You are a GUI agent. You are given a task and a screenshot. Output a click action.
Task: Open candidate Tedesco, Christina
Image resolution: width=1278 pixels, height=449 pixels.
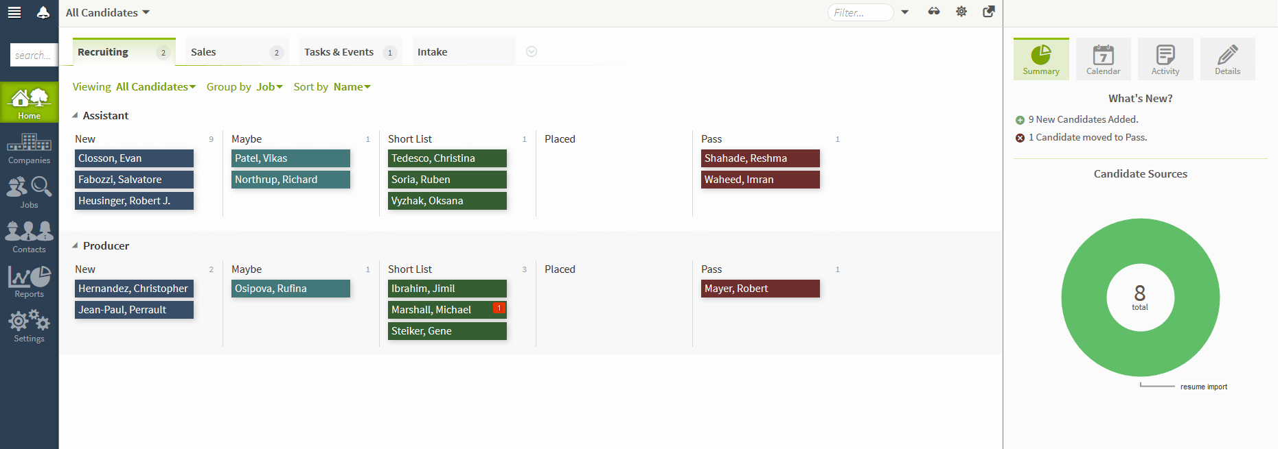(x=447, y=158)
